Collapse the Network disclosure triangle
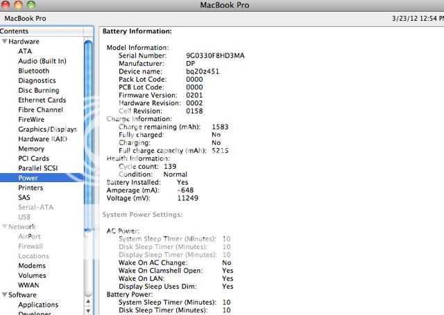 click(x=5, y=226)
